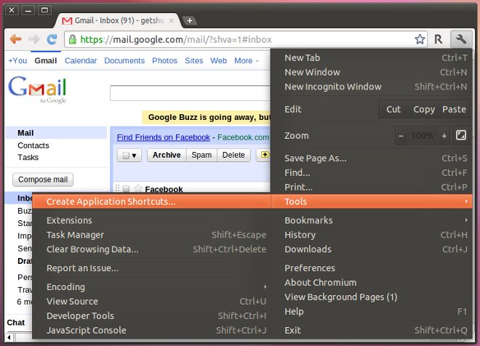This screenshot has height=346, width=480.
Task: Select About Chromium
Action: coord(372,282)
